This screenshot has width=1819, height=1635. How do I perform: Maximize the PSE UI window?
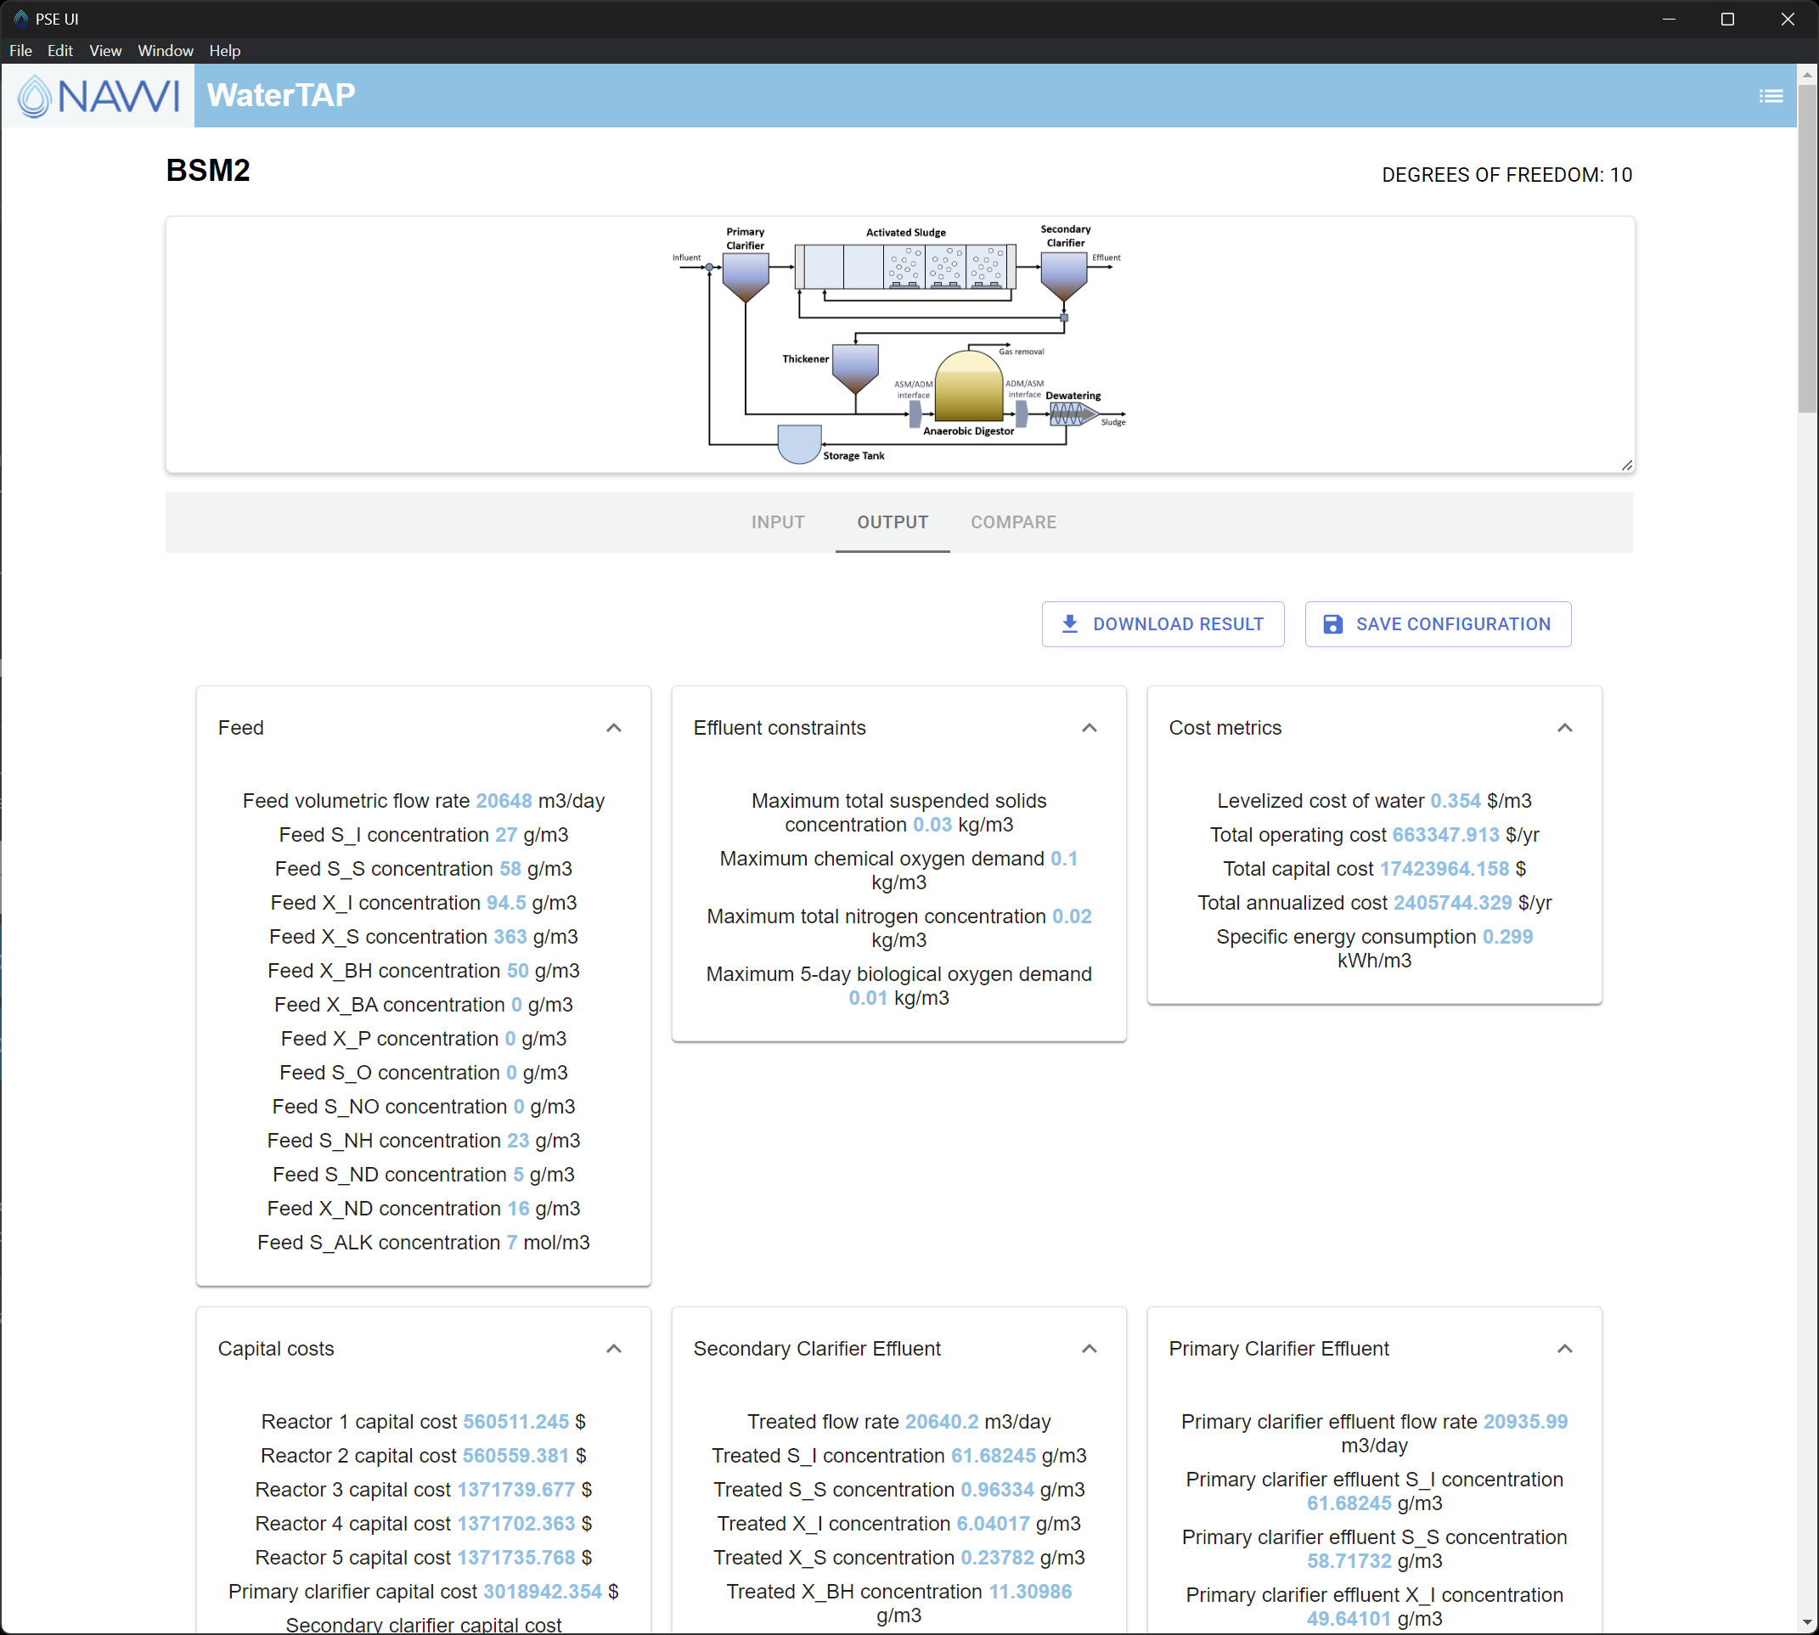pyautogui.click(x=1727, y=19)
